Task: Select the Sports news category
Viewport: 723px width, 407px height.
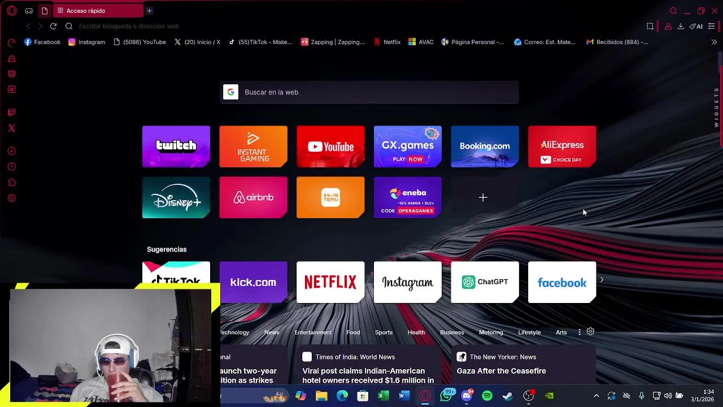Action: [384, 332]
